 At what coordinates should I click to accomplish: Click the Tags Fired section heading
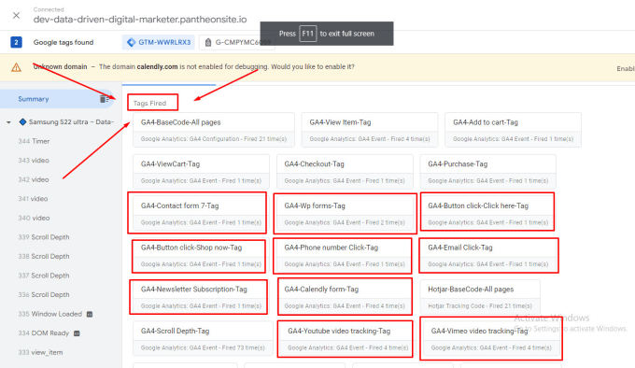(x=149, y=104)
